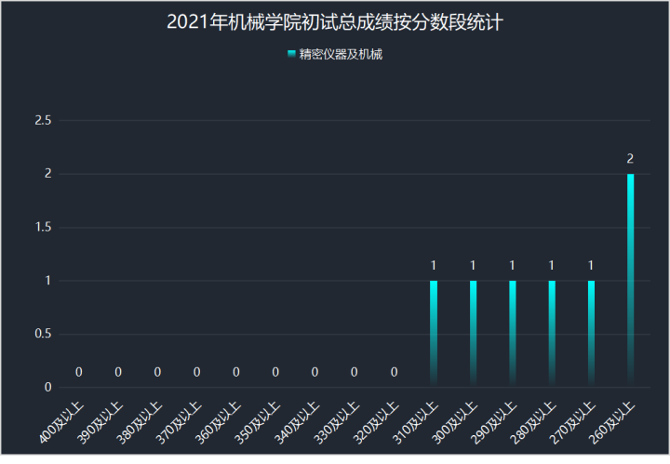
Task: Click x-axis label 280及以上
Action: [533, 422]
